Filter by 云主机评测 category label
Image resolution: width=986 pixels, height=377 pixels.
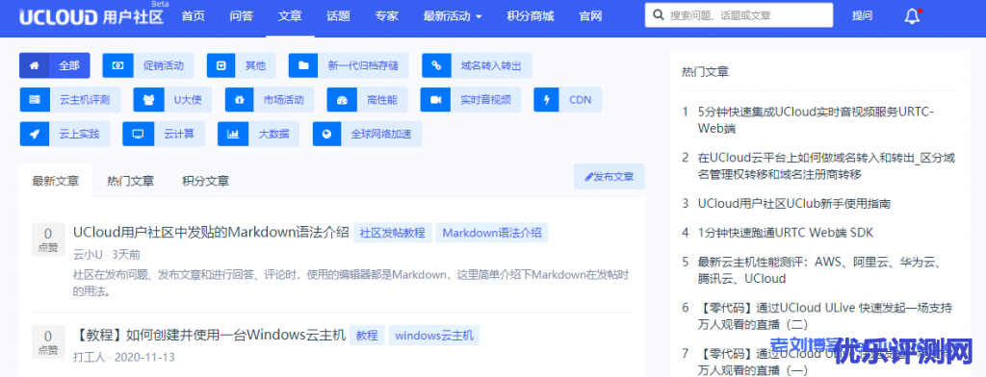point(85,99)
